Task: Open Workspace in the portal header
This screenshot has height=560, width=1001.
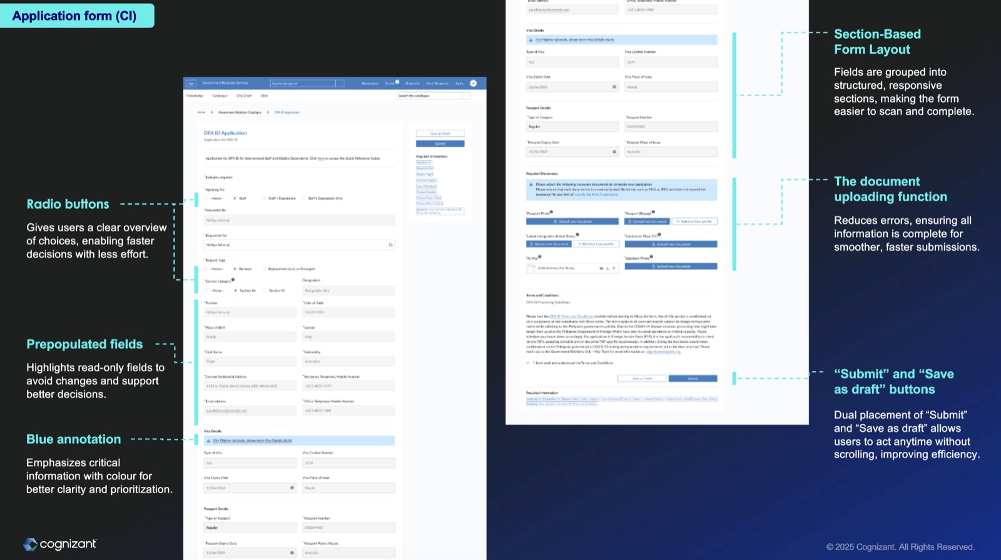Action: tap(369, 83)
